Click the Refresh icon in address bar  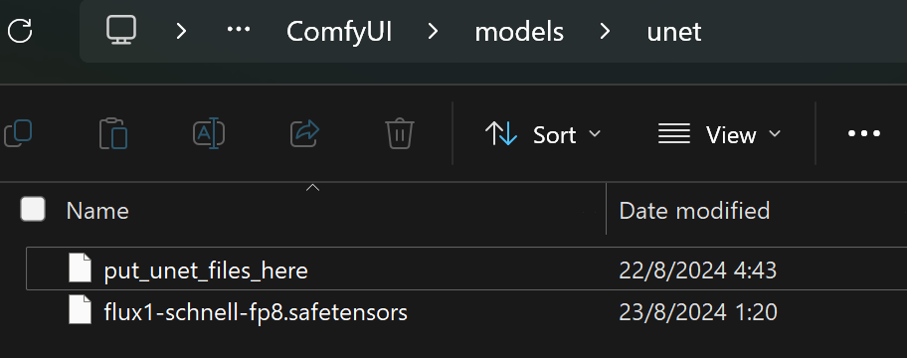click(20, 31)
